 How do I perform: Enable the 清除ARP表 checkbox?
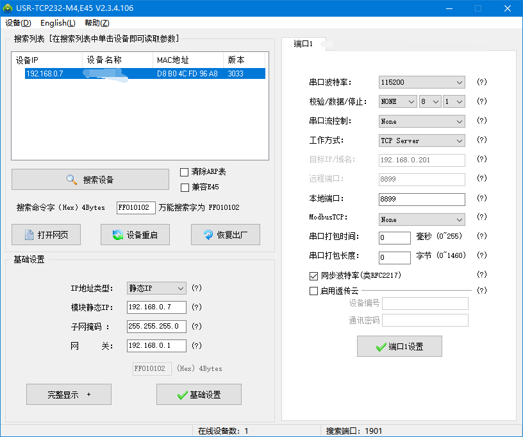185,172
